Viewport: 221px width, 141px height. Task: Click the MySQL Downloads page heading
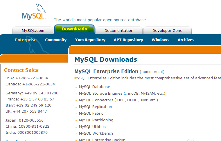pyautogui.click(x=106, y=59)
